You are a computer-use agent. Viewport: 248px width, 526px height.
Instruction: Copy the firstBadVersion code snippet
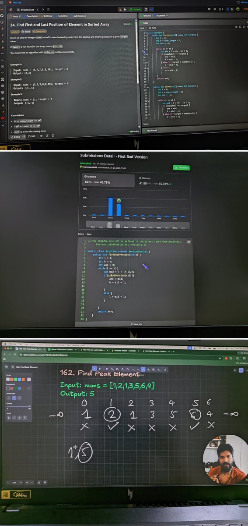click(188, 242)
